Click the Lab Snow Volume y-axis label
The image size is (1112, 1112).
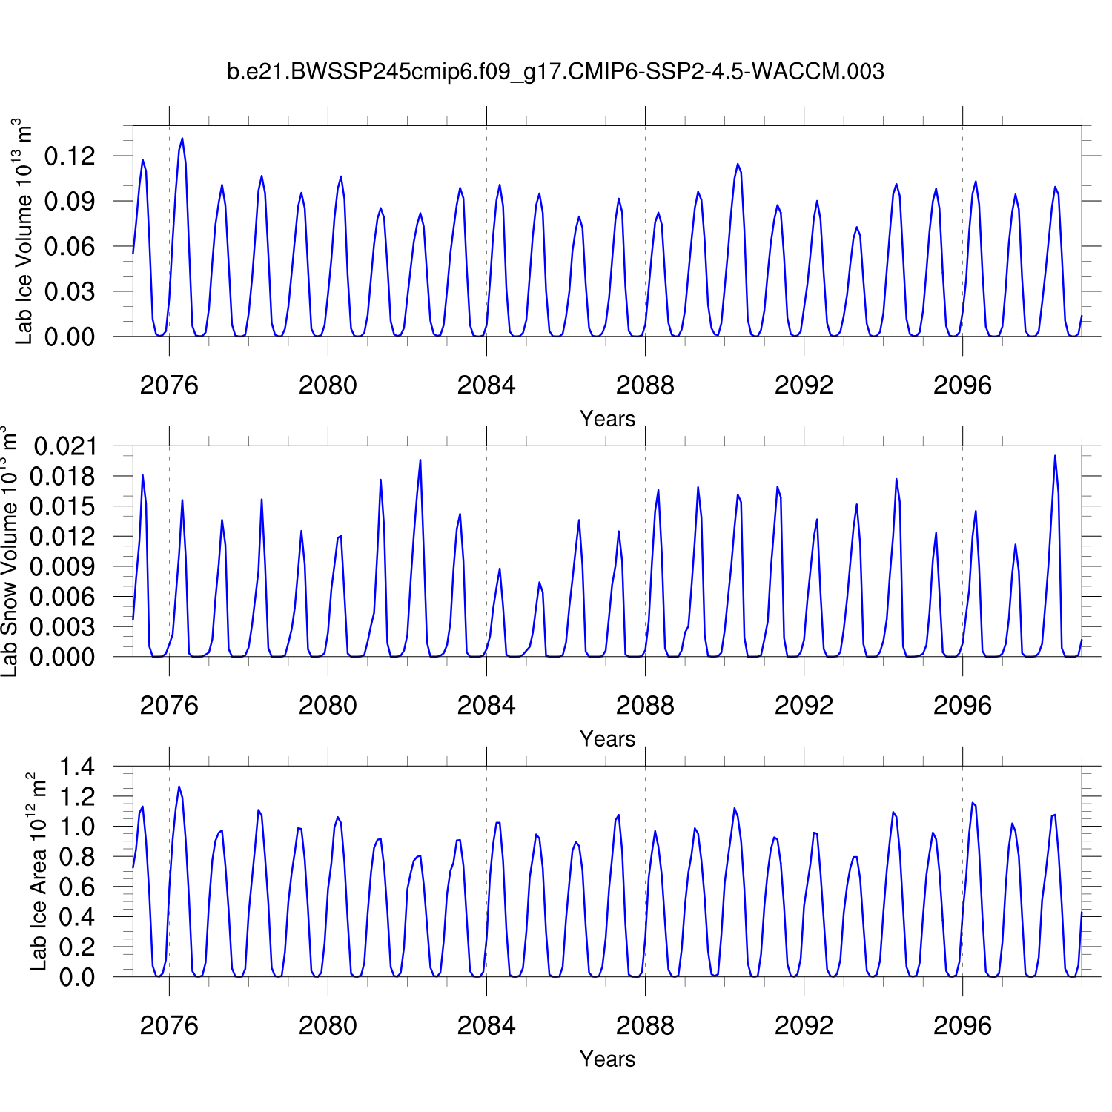pyautogui.click(x=9, y=552)
